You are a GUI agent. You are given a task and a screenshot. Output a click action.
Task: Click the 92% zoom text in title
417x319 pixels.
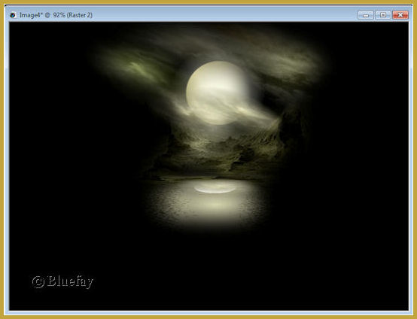tap(59, 15)
